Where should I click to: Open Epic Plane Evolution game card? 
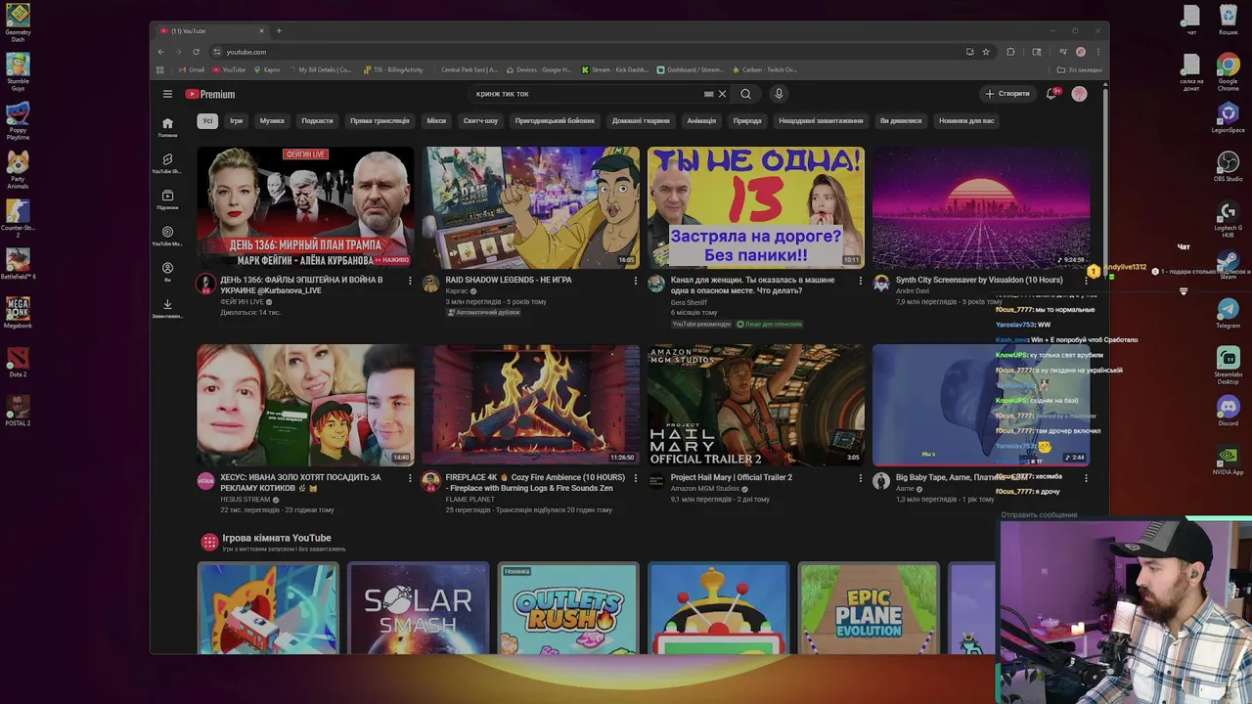869,608
